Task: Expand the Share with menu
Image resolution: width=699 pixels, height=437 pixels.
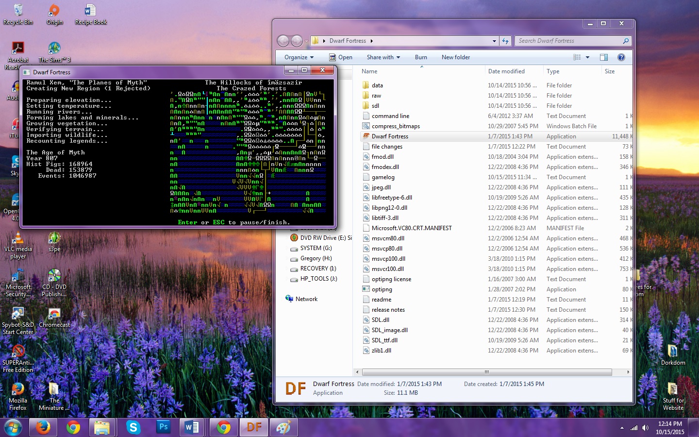Action: 383,57
